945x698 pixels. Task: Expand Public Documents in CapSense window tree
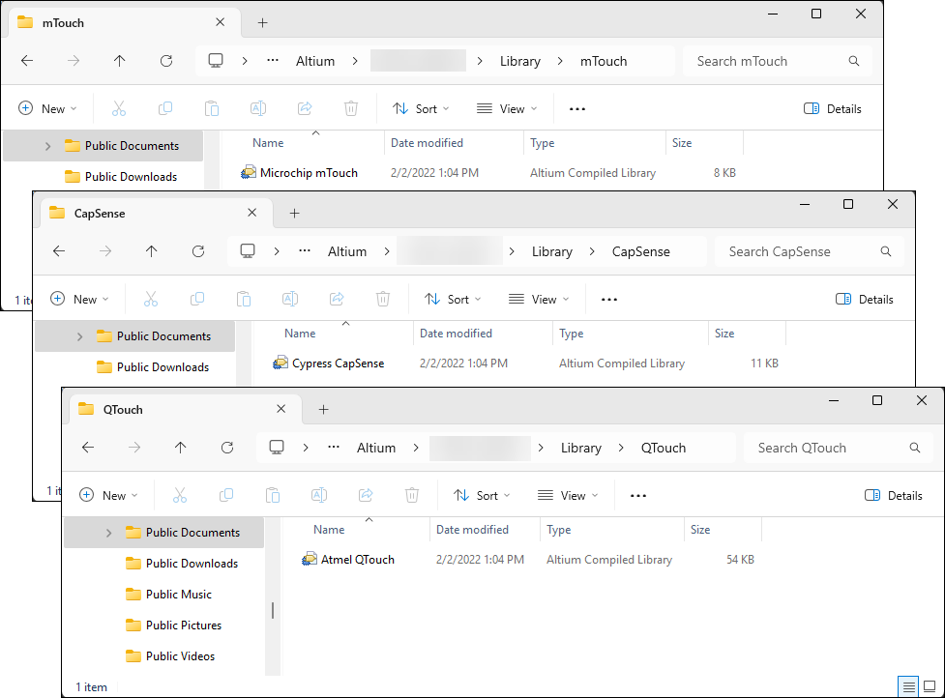[x=79, y=336]
